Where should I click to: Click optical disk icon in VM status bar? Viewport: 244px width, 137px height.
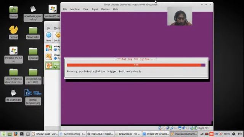click(164, 128)
